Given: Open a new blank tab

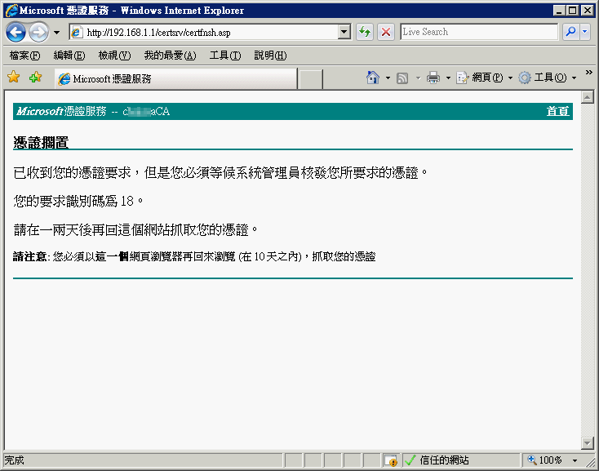Looking at the screenshot, I should [310, 79].
